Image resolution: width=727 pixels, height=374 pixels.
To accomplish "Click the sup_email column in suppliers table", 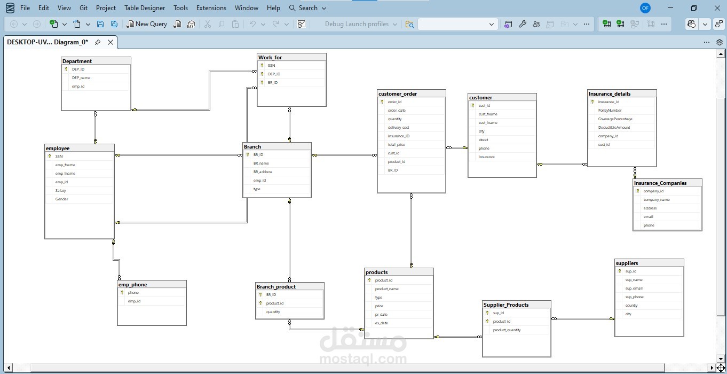I will [x=649, y=289].
